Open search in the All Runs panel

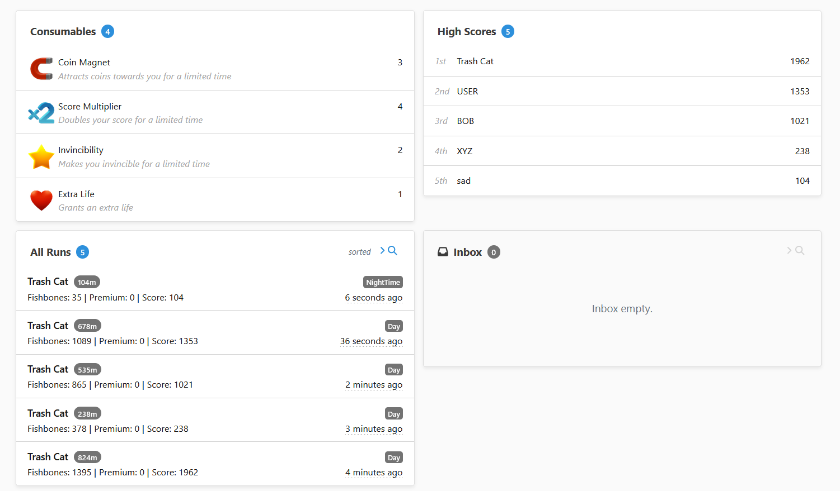392,251
